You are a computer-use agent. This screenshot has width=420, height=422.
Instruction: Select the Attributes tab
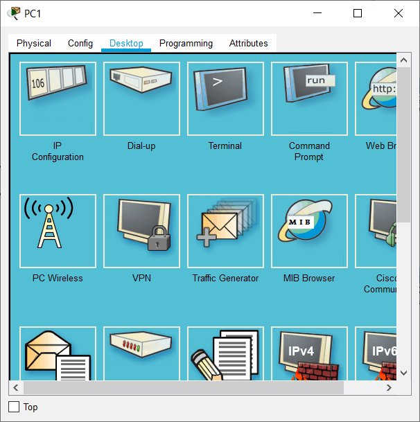click(x=248, y=43)
